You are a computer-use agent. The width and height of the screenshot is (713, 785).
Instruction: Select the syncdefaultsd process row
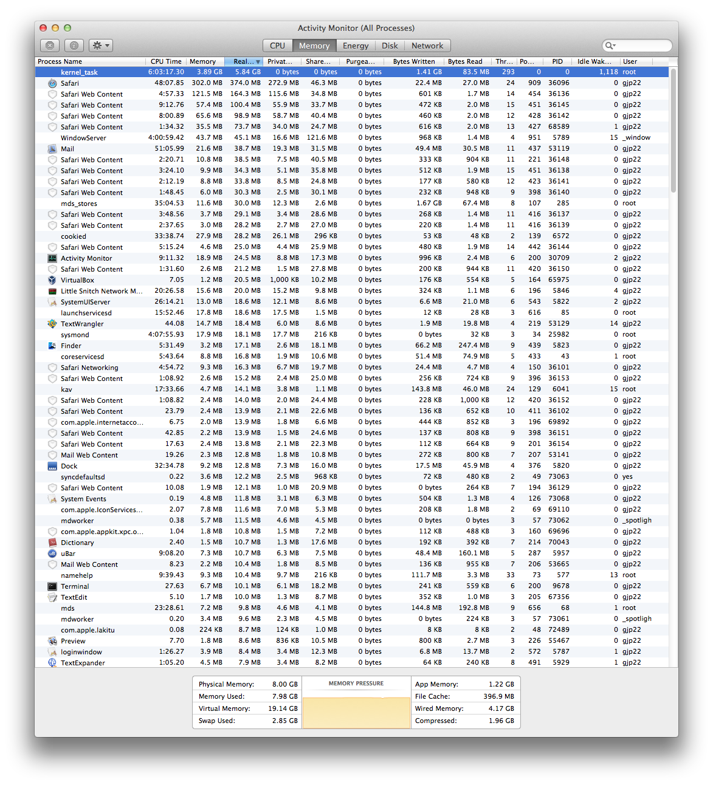[351, 477]
